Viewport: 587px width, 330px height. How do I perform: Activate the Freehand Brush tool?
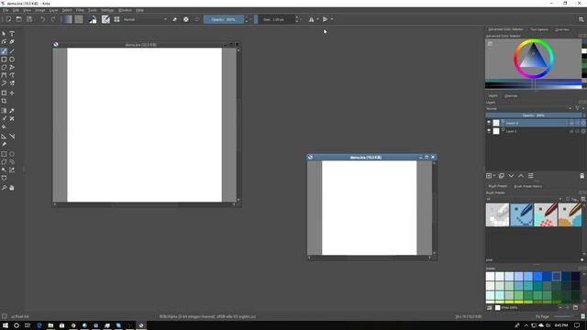click(x=4, y=51)
